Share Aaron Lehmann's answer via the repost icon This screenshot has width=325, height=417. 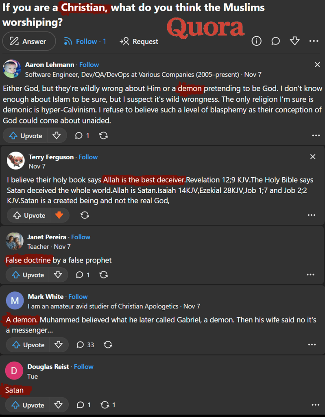(x=103, y=135)
